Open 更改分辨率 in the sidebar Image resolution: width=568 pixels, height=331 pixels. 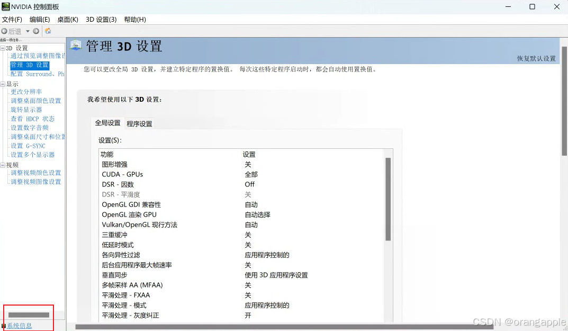[26, 92]
